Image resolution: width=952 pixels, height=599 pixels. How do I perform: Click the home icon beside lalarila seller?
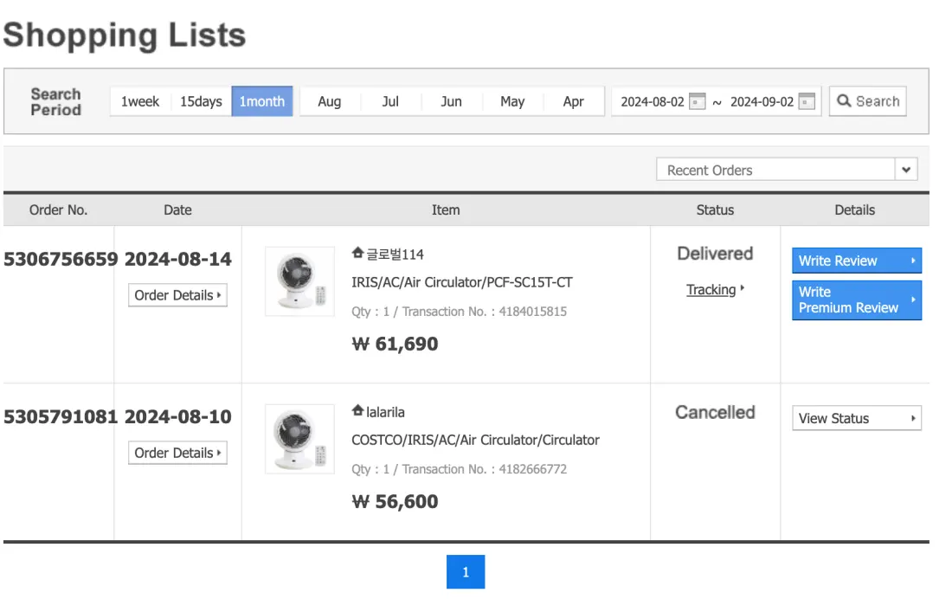coord(358,411)
